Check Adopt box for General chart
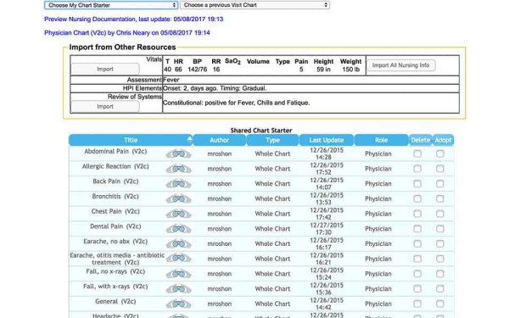The height and width of the screenshot is (318, 509). point(439,304)
